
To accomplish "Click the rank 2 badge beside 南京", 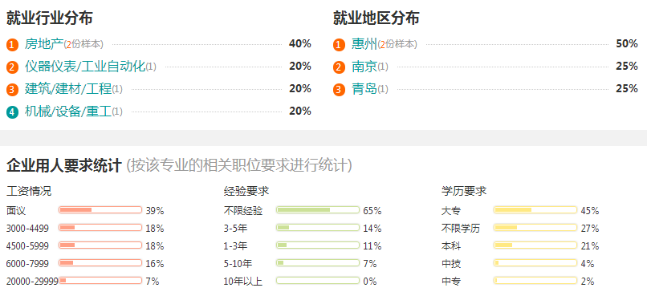I will (x=340, y=67).
